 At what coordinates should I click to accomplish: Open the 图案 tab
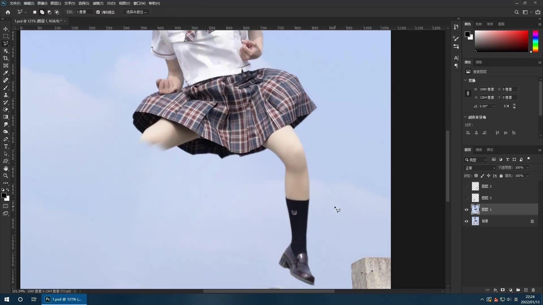tap(501, 24)
